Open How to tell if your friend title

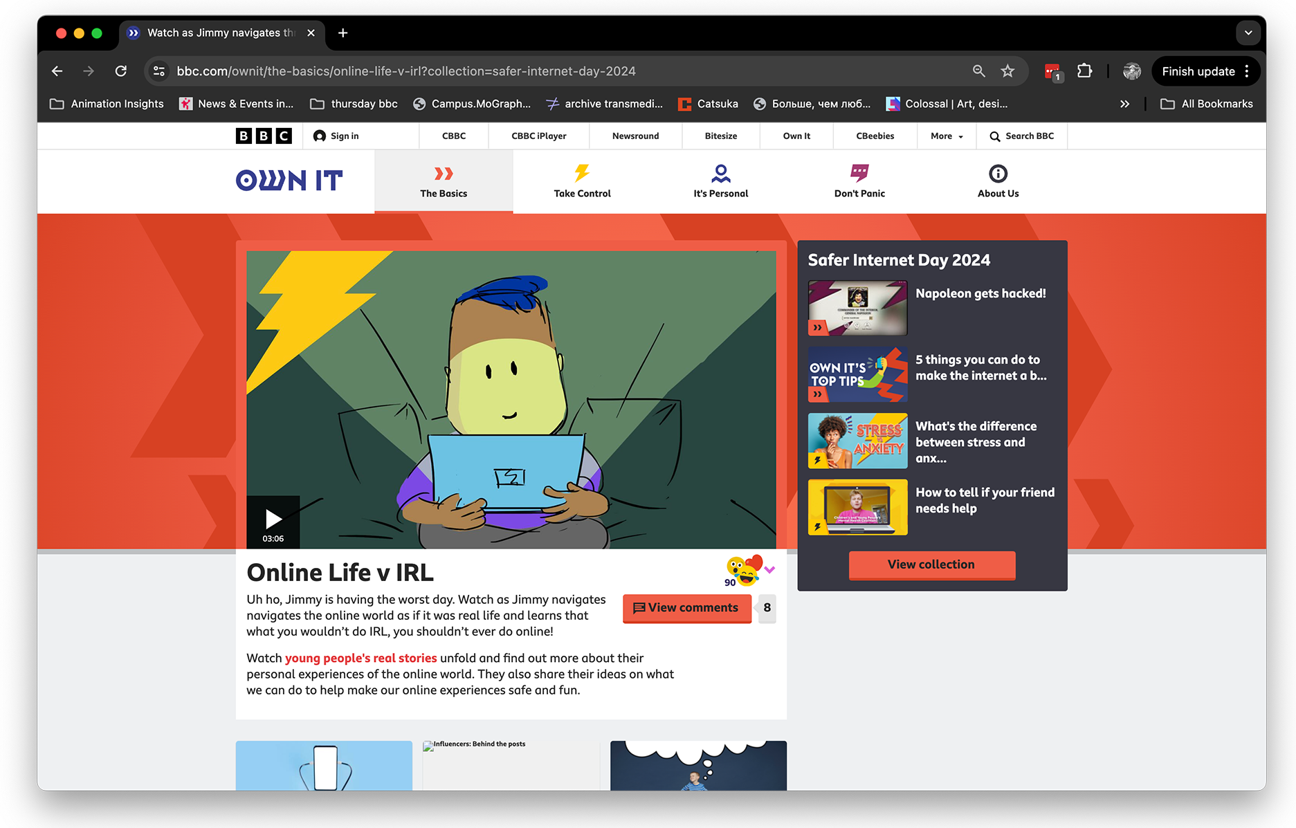(x=985, y=500)
